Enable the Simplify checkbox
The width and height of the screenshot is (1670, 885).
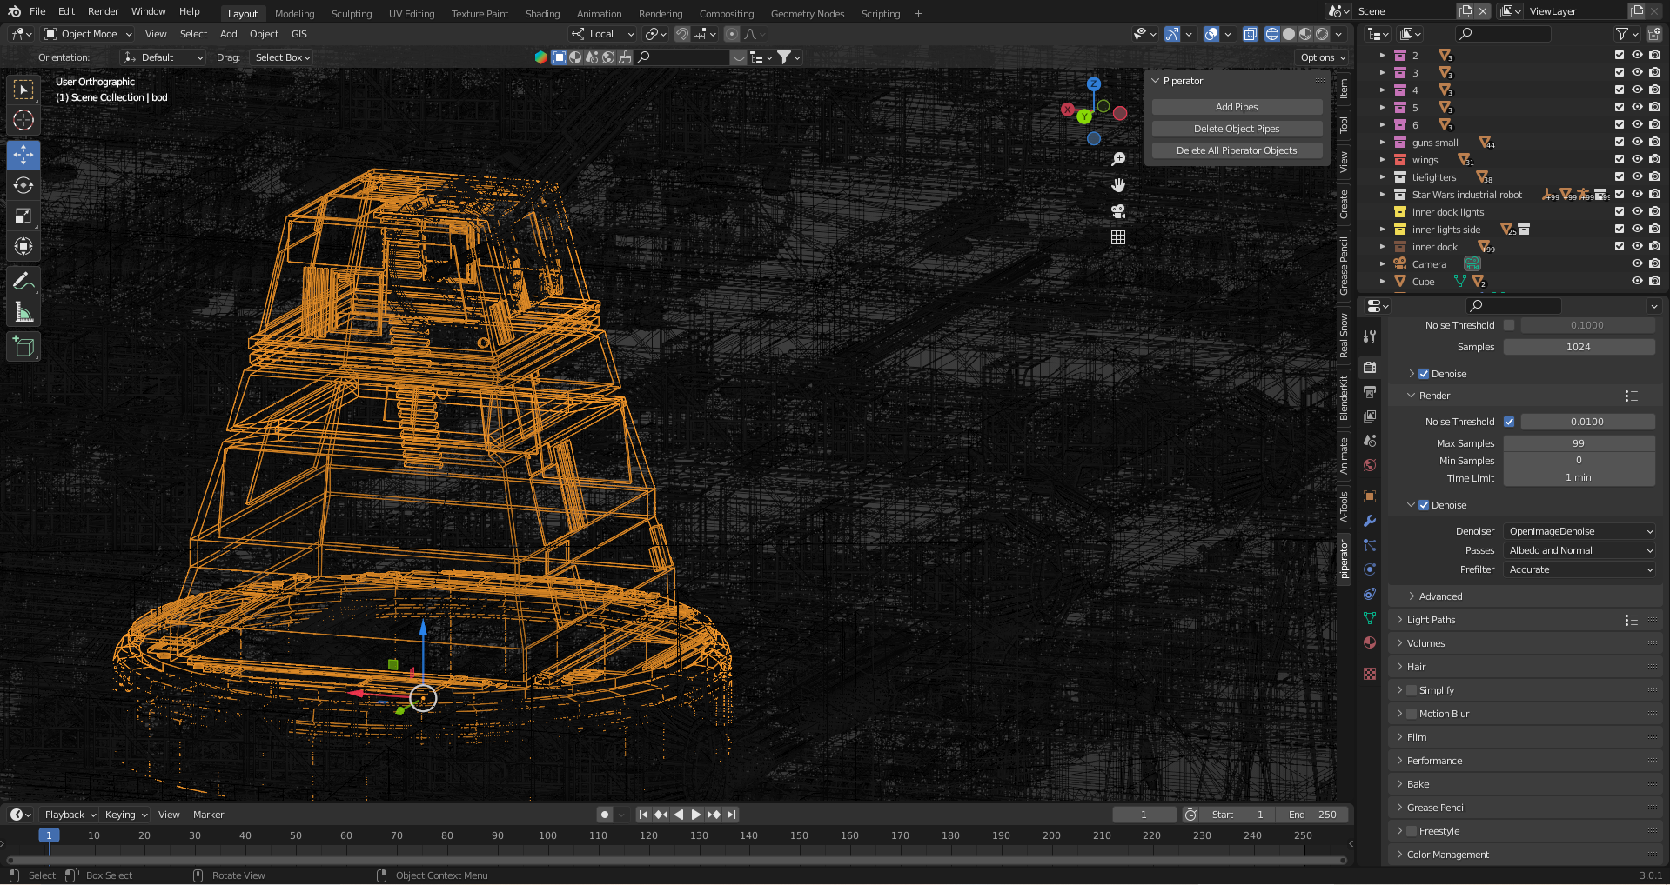coord(1412,690)
